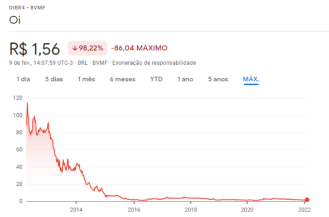
Task: Click the red down-arrow percent change badge
Action: click(88, 48)
